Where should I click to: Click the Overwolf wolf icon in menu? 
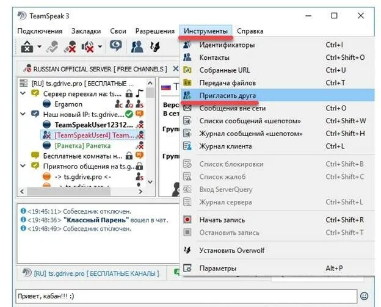(187, 250)
